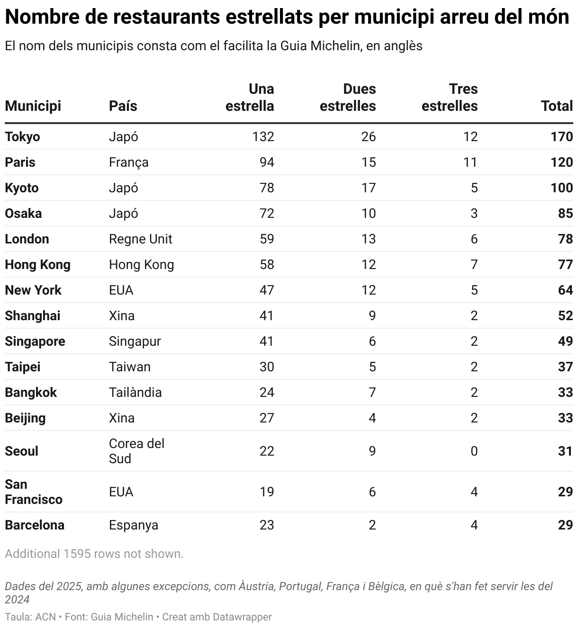
Task: Open the 'Creat amb Datawrapper' credit
Action: click(x=217, y=617)
